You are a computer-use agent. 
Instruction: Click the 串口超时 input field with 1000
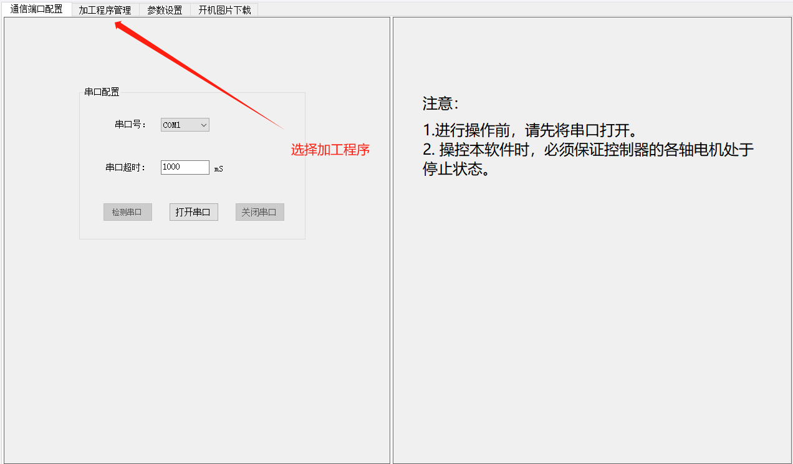[185, 167]
